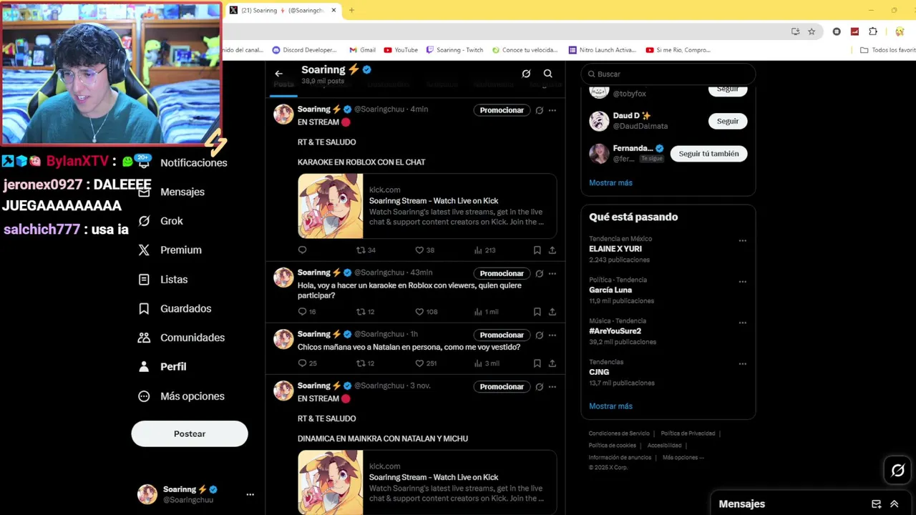Image resolution: width=916 pixels, height=515 pixels.
Task: Open Condiciones de Servicio footer link
Action: pyautogui.click(x=619, y=433)
